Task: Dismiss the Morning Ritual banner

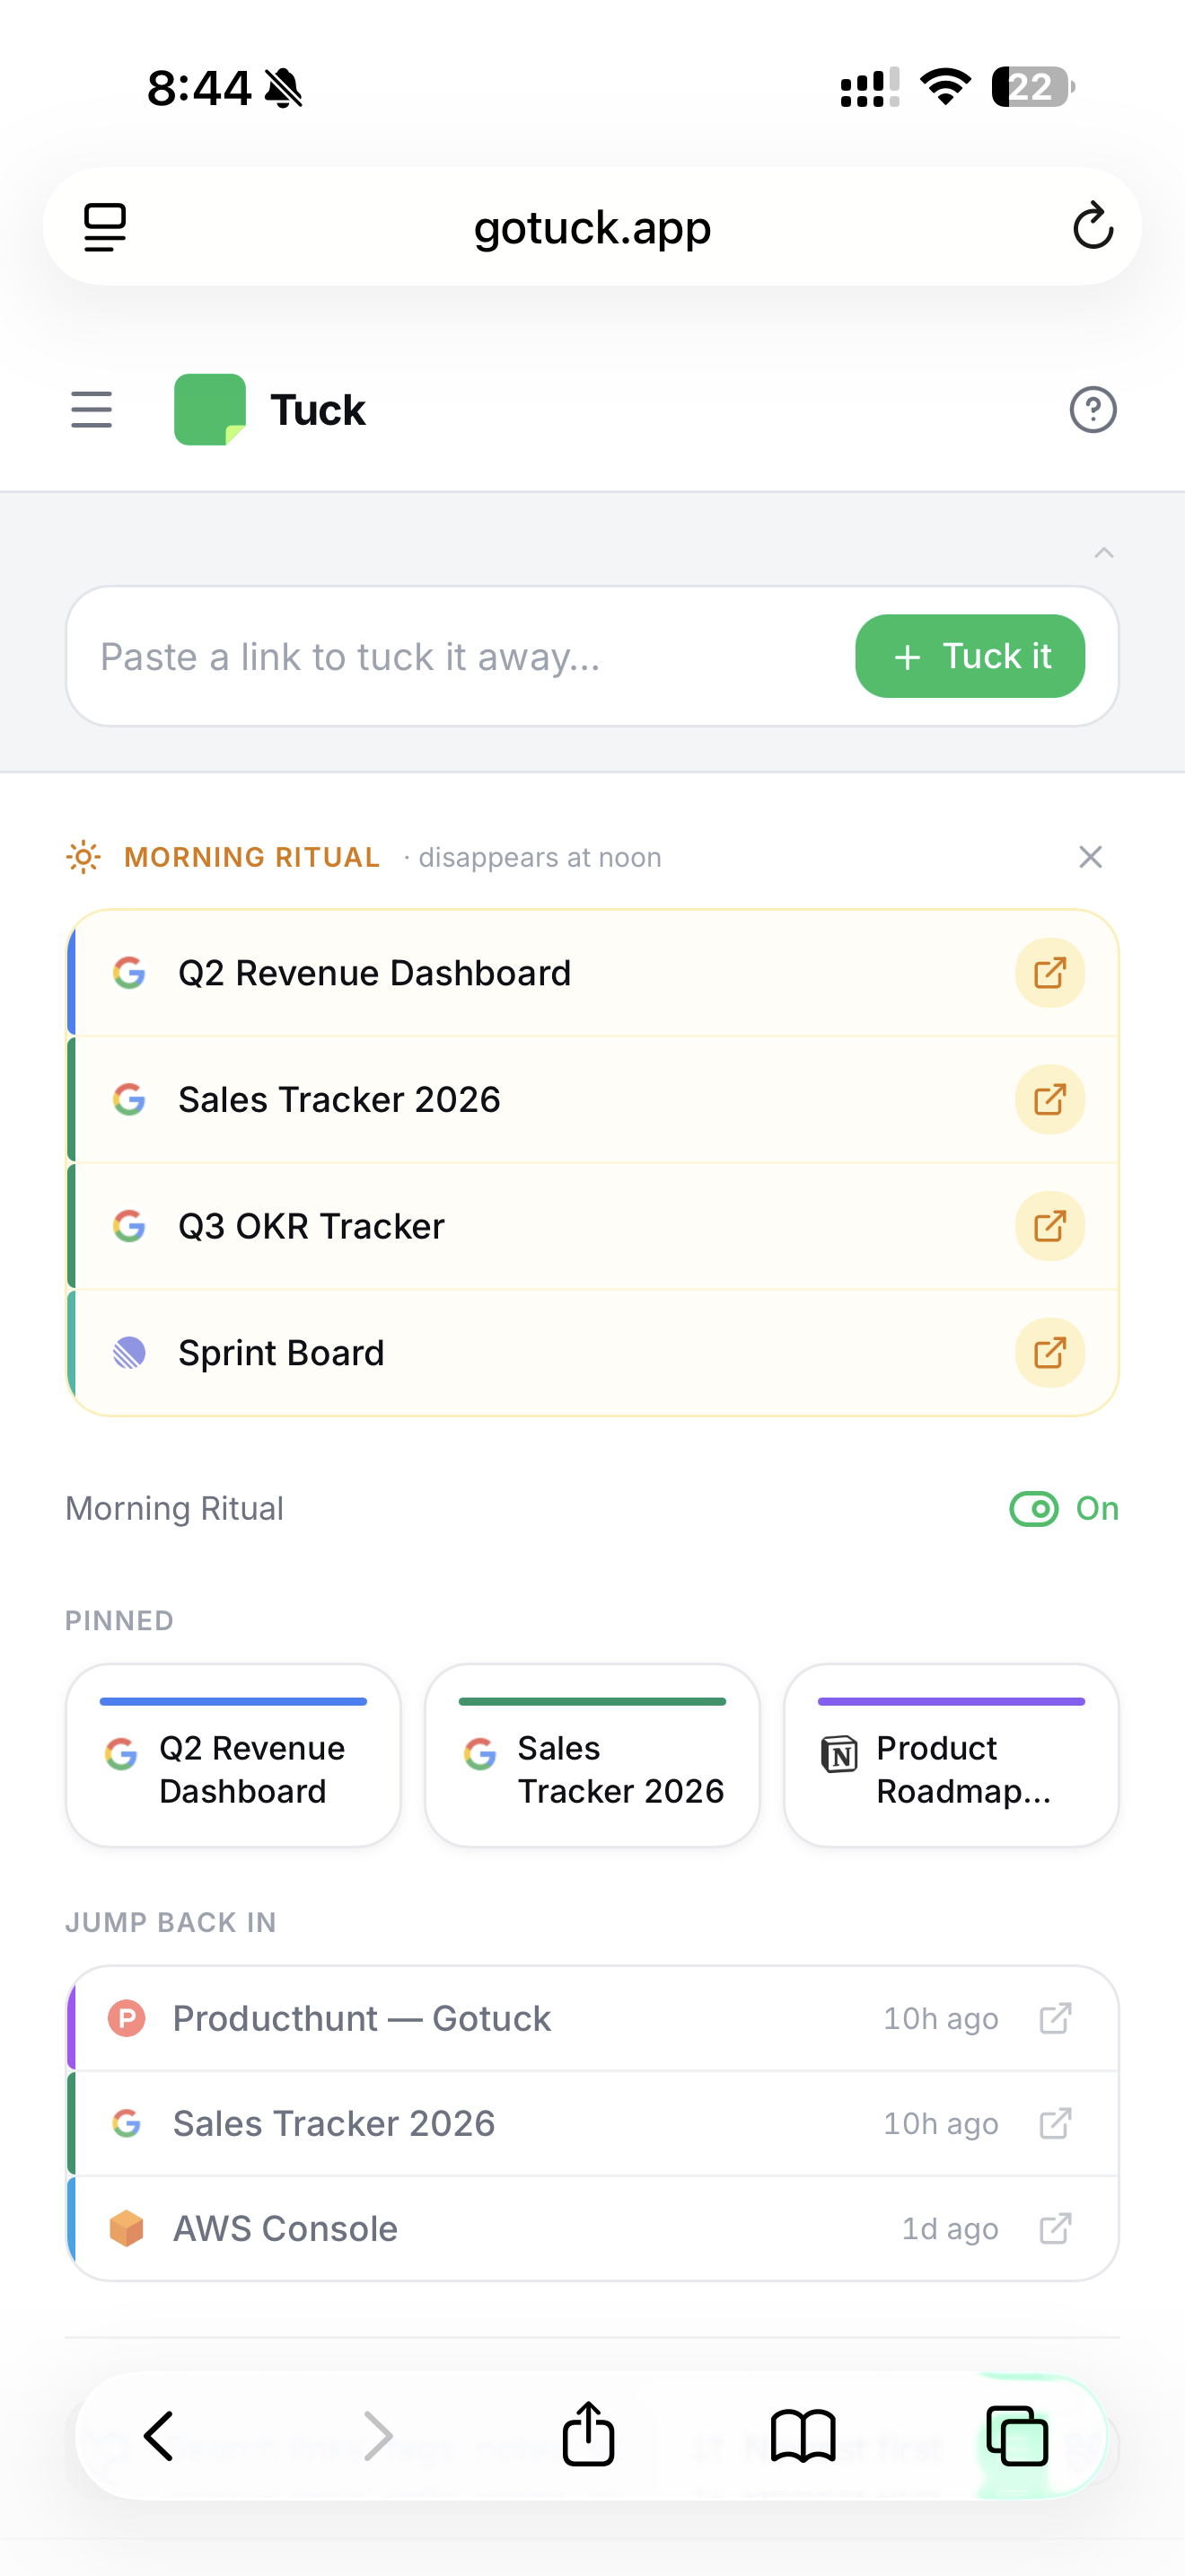Action: (1090, 857)
